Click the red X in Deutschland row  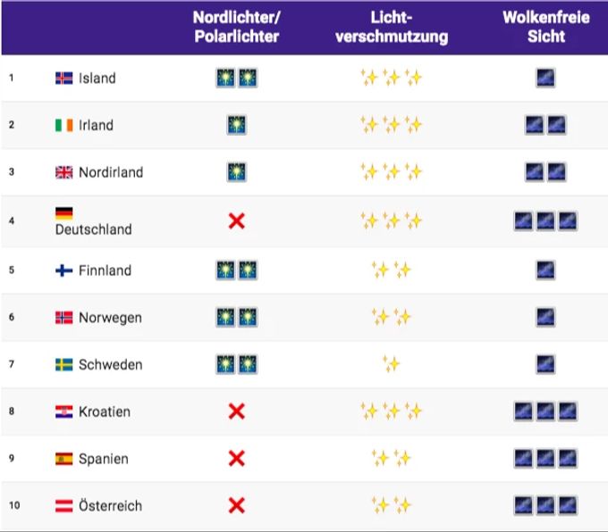[x=237, y=221]
